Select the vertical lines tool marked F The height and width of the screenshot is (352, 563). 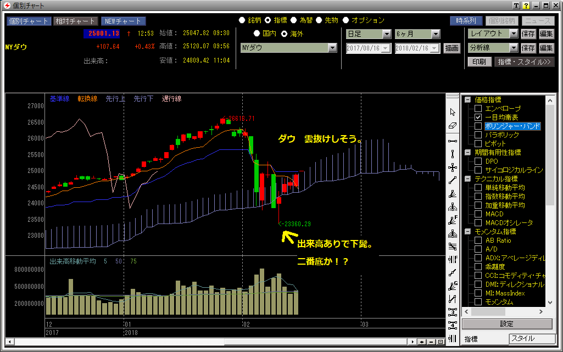click(x=453, y=259)
